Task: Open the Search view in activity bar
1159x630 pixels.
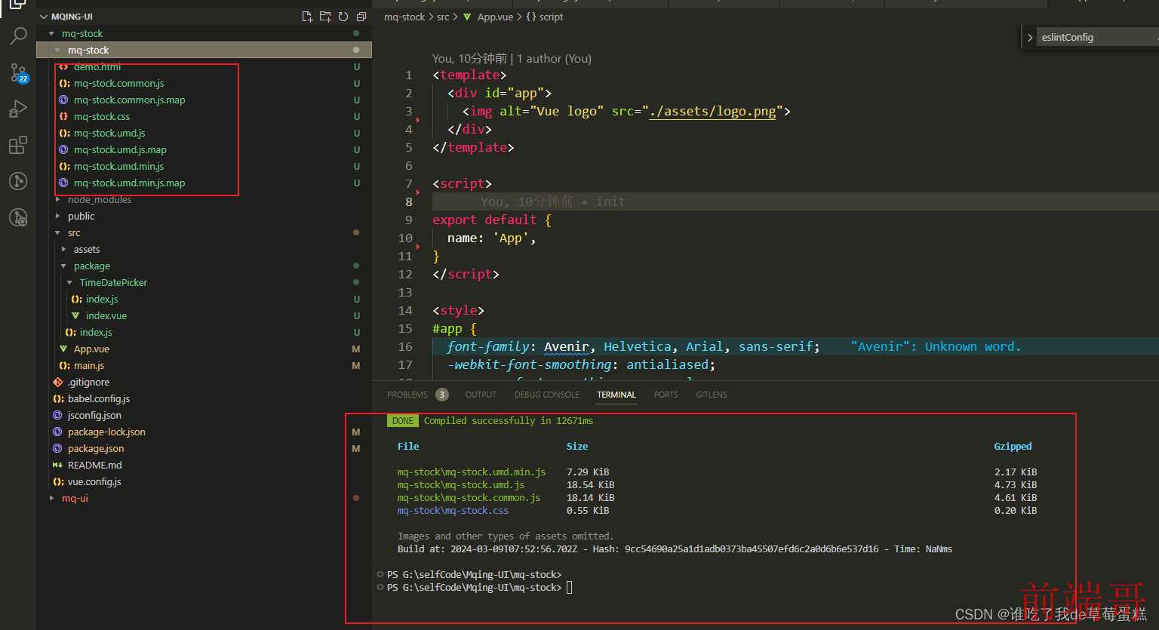Action: (18, 35)
